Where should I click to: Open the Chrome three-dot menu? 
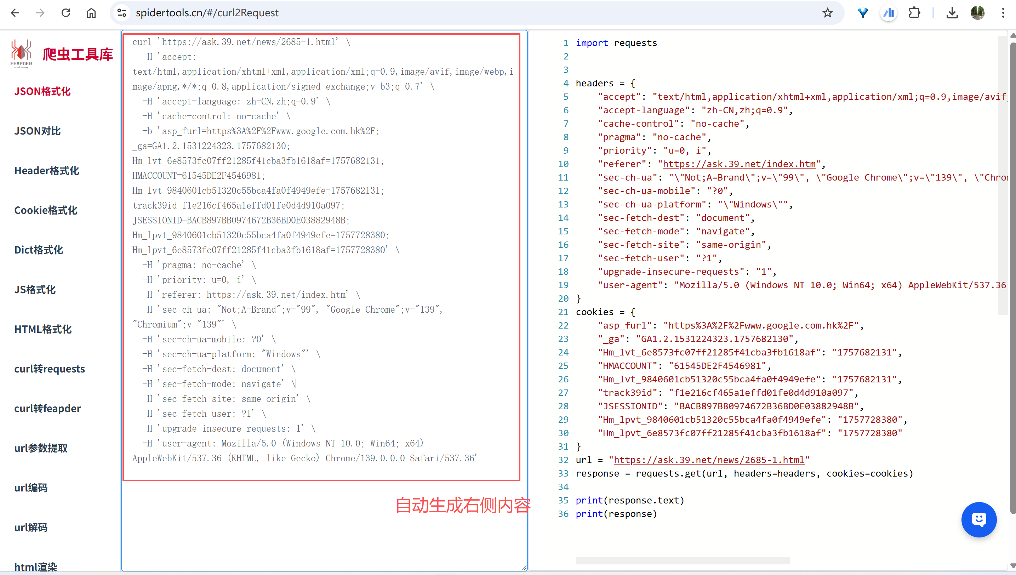[1003, 13]
